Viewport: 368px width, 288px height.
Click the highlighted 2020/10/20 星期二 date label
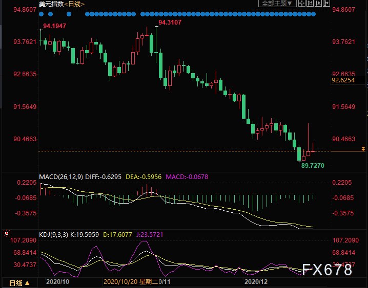[131, 282]
